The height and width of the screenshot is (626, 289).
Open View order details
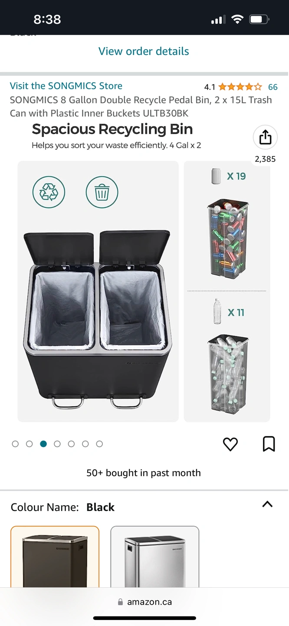pos(144,51)
